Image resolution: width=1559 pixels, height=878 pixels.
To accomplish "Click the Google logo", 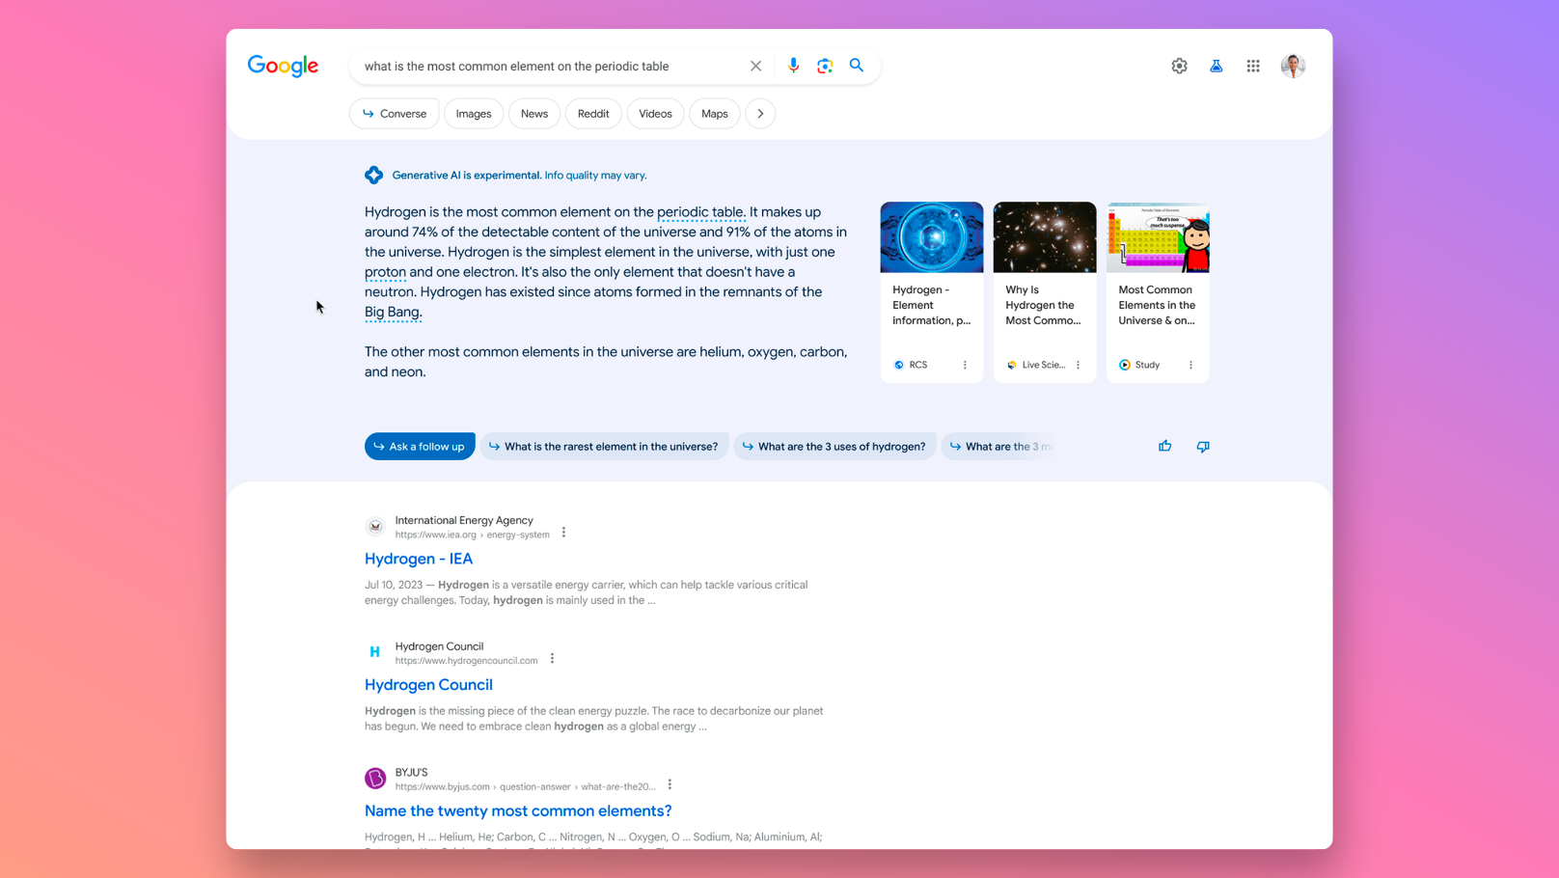I will 283,66.
